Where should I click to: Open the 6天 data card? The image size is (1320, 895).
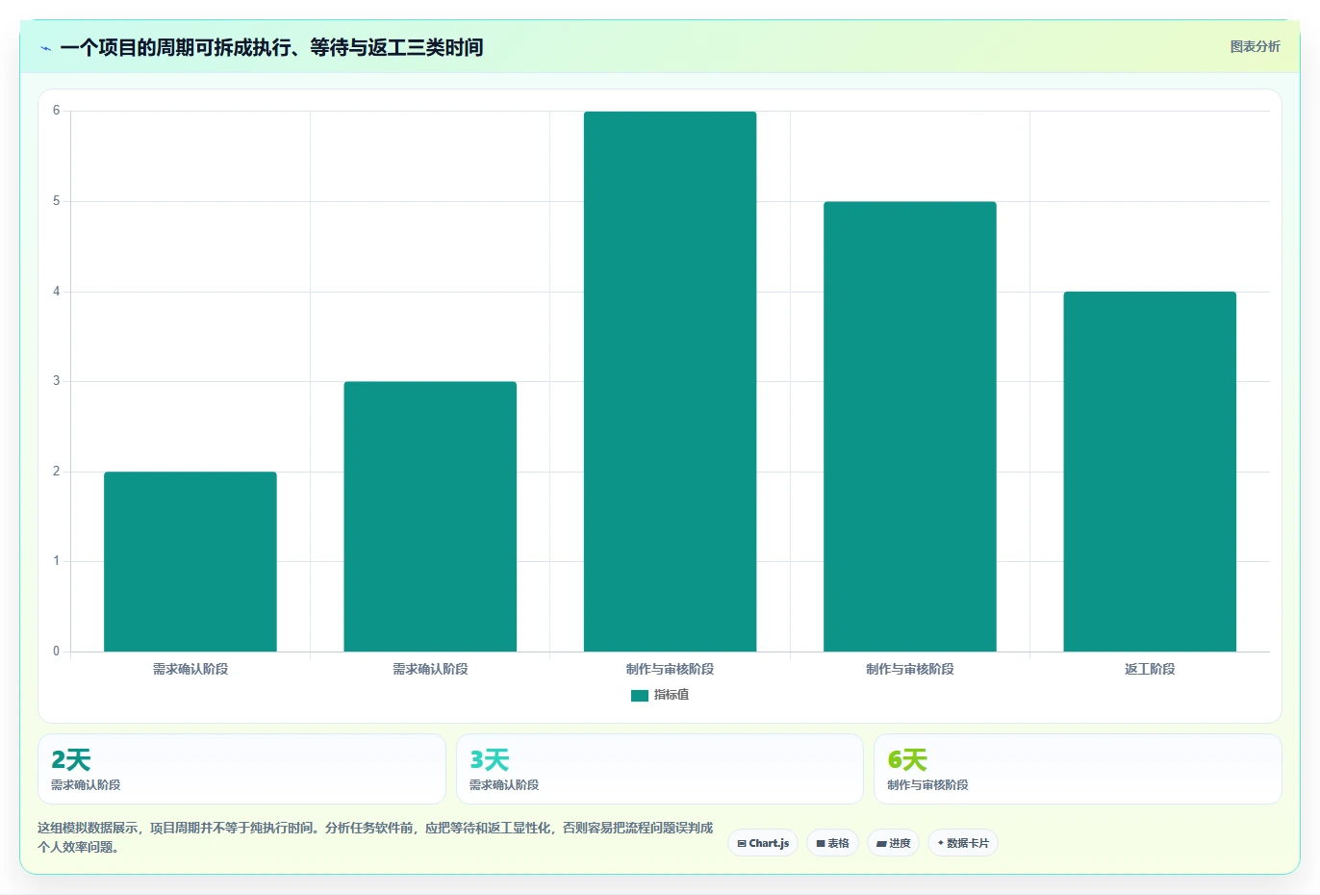[x=1078, y=769]
